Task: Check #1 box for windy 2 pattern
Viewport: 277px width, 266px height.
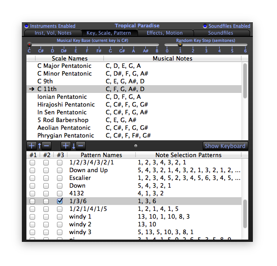Action: (x=32, y=225)
